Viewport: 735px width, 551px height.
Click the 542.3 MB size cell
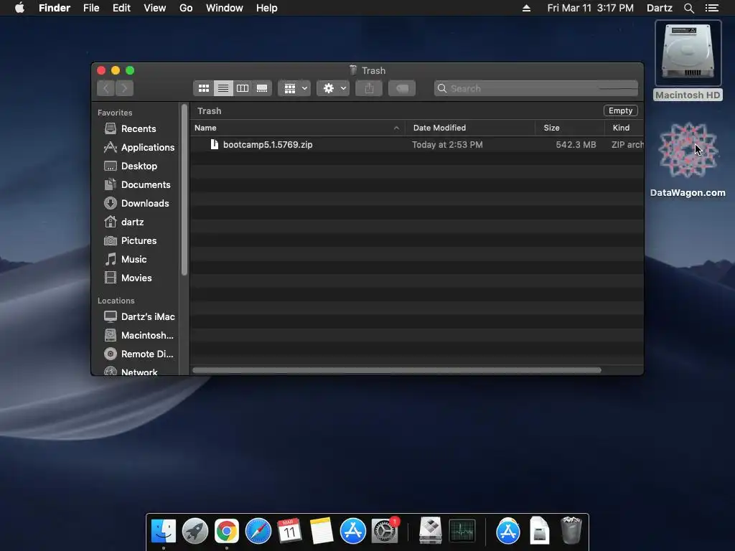point(576,145)
